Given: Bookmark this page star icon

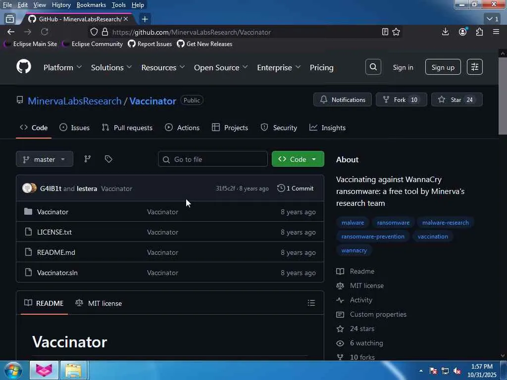Looking at the screenshot, I should point(396,32).
